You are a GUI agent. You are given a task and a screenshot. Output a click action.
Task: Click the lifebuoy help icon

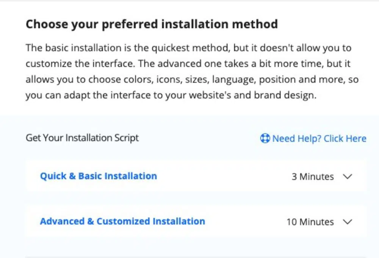coord(265,138)
